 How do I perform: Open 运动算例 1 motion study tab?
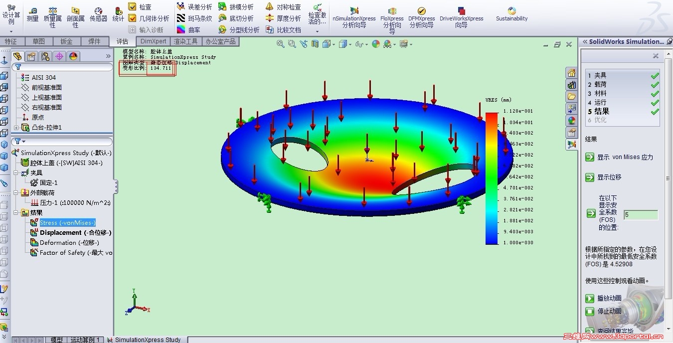coord(85,340)
